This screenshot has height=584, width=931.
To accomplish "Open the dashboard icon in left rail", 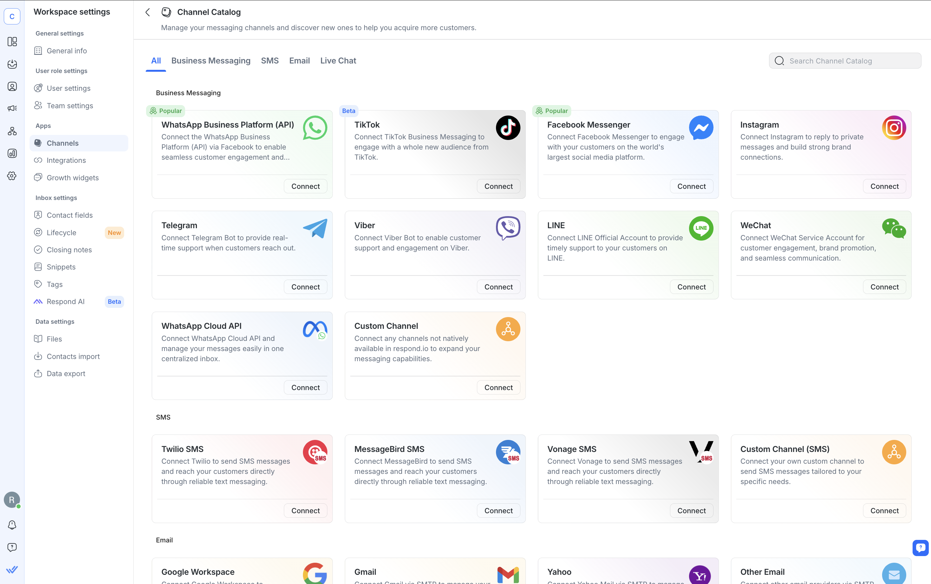I will 12,41.
